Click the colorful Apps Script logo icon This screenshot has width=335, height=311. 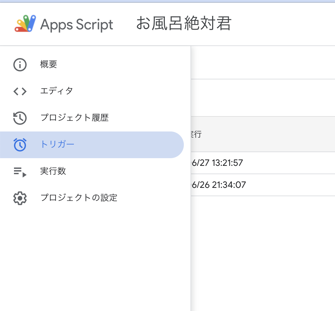pos(24,24)
